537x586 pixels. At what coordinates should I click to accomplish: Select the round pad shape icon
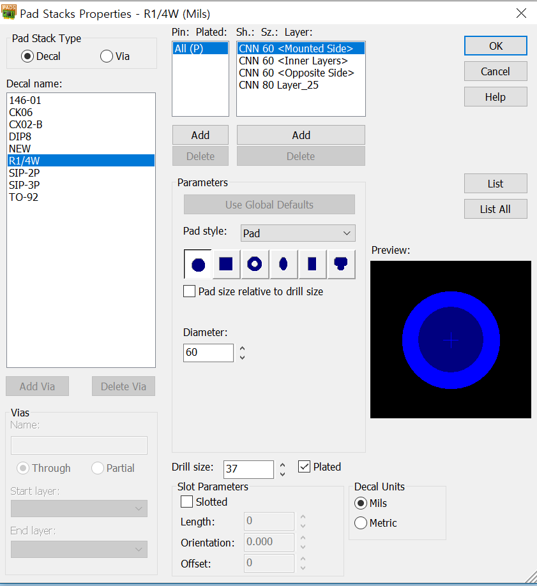198,265
